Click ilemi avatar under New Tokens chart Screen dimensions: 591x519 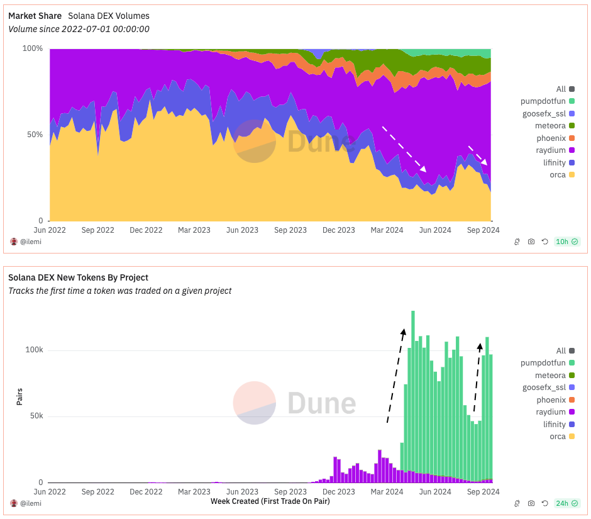click(x=14, y=503)
